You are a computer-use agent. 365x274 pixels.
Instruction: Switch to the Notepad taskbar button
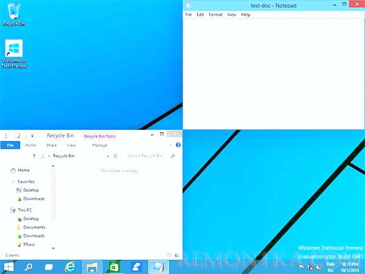pyautogui.click(x=159, y=267)
